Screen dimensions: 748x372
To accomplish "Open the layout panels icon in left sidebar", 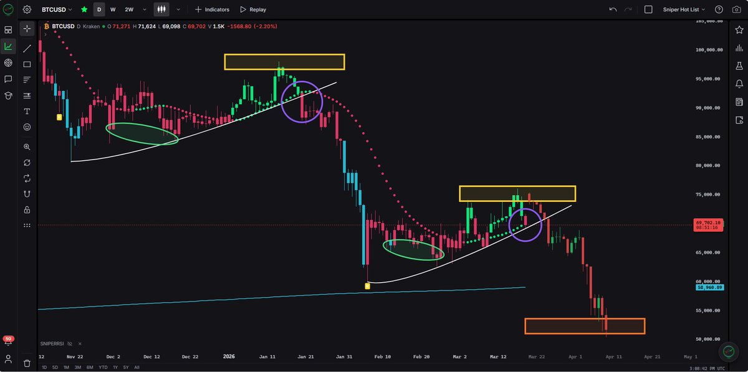I will [8, 29].
